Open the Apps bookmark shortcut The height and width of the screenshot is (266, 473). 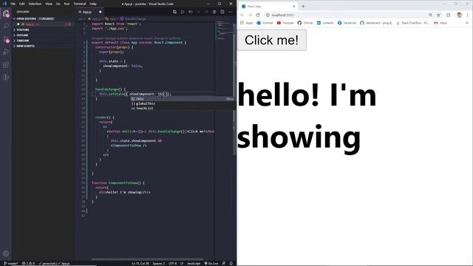[x=246, y=23]
